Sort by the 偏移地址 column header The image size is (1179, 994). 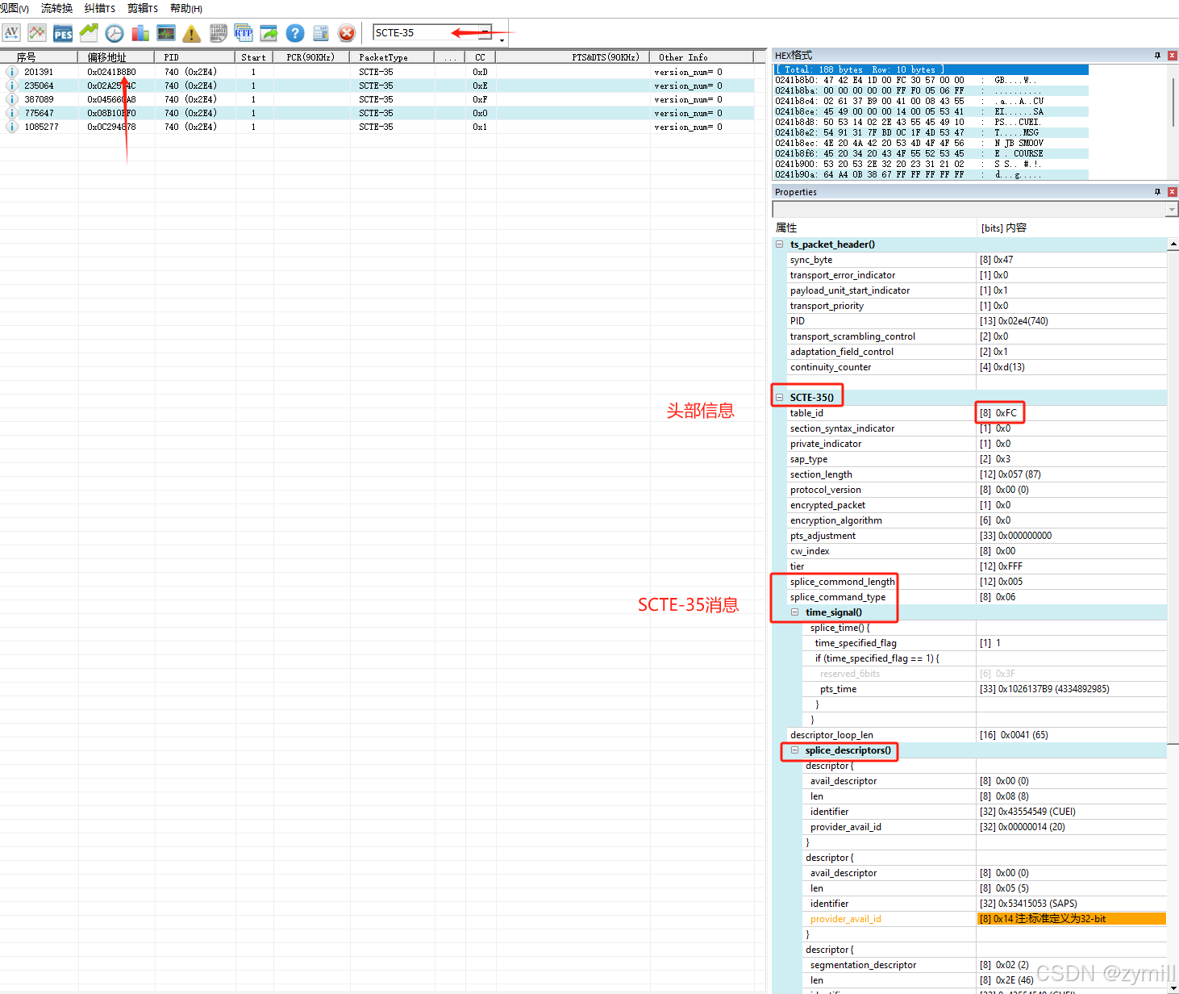116,57
